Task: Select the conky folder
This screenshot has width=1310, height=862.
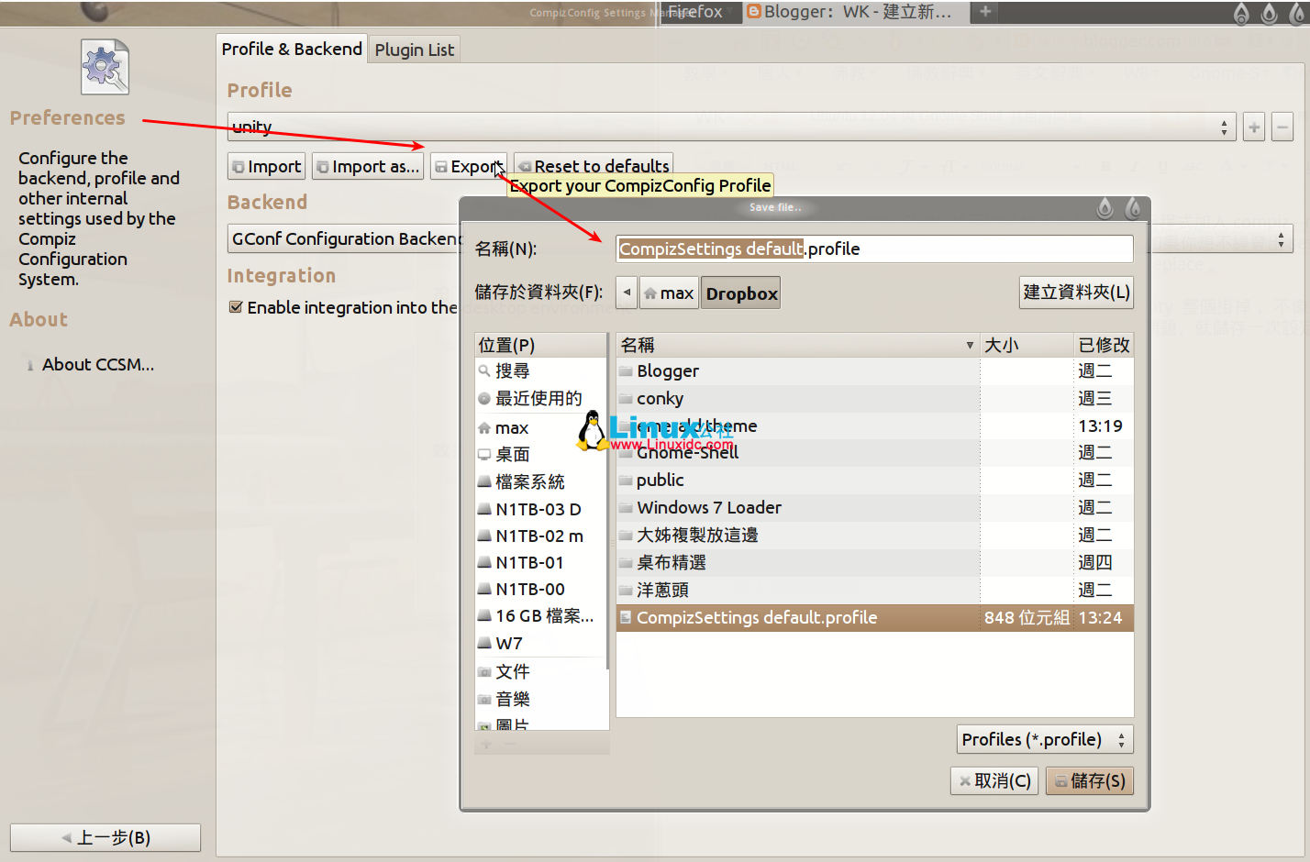Action: (x=875, y=398)
